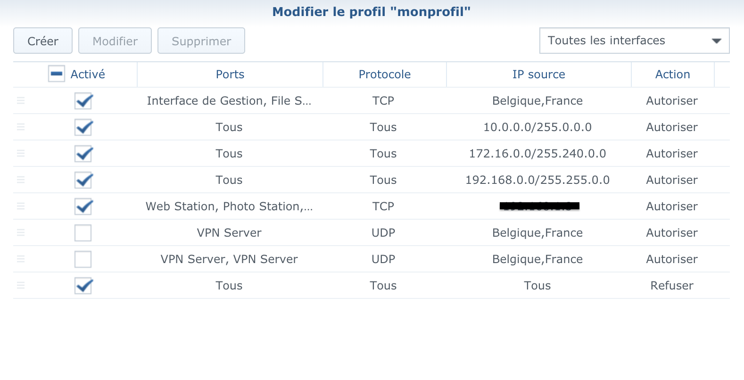Disable the Web Station, Photo Station rule
Viewport: 744px width, 380px height.
[83, 207]
